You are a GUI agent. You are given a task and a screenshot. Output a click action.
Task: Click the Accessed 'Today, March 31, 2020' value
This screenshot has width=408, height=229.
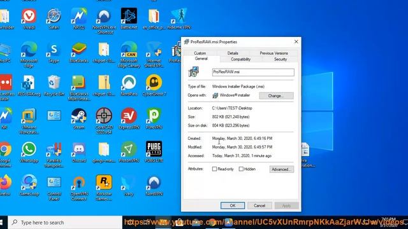coord(242,156)
